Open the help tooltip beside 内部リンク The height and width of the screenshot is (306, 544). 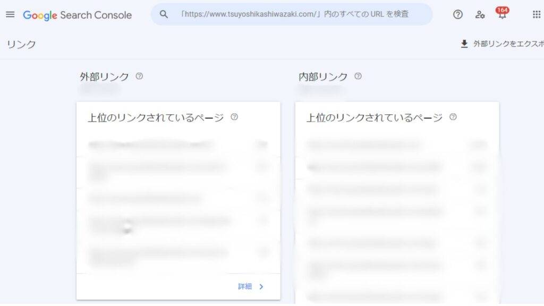coord(358,76)
